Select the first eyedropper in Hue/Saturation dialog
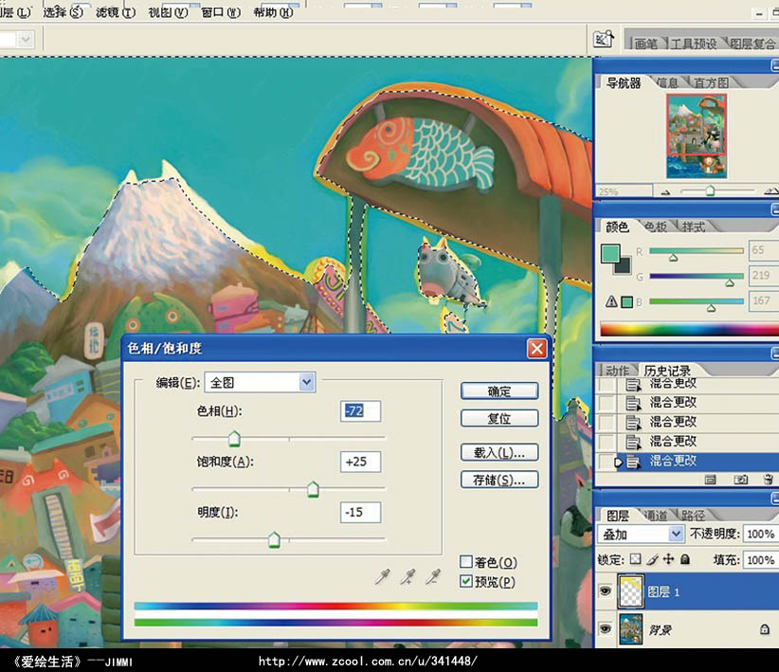The image size is (779, 672). coord(382,576)
